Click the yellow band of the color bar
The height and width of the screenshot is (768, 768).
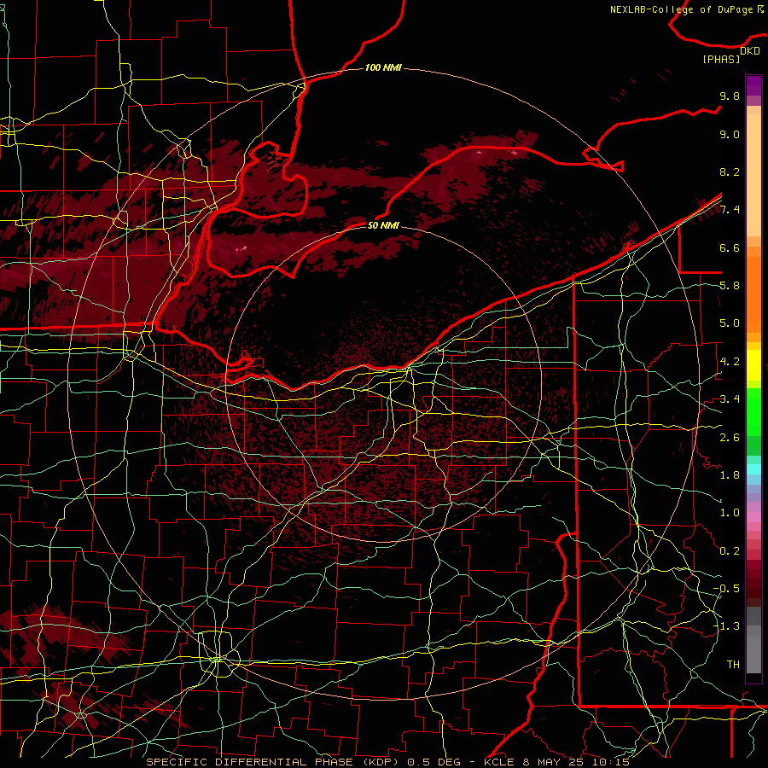coord(753,365)
